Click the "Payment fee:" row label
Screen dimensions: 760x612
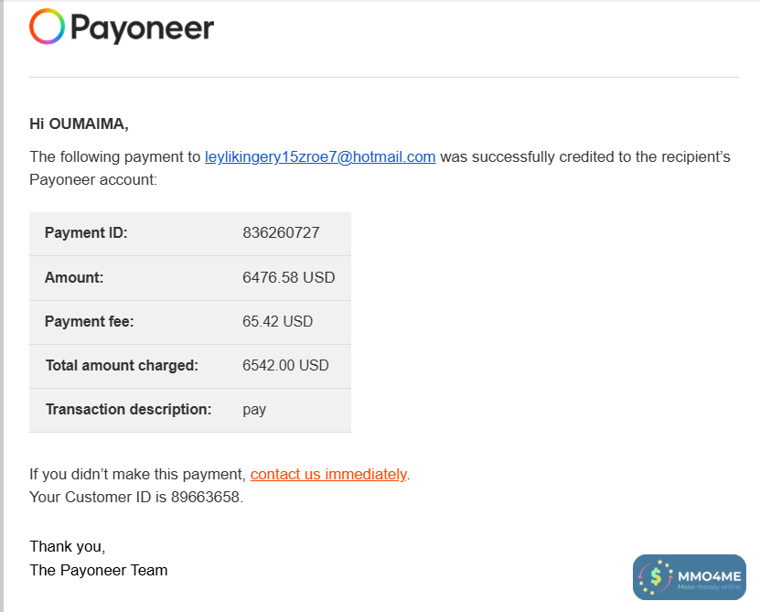coord(90,321)
